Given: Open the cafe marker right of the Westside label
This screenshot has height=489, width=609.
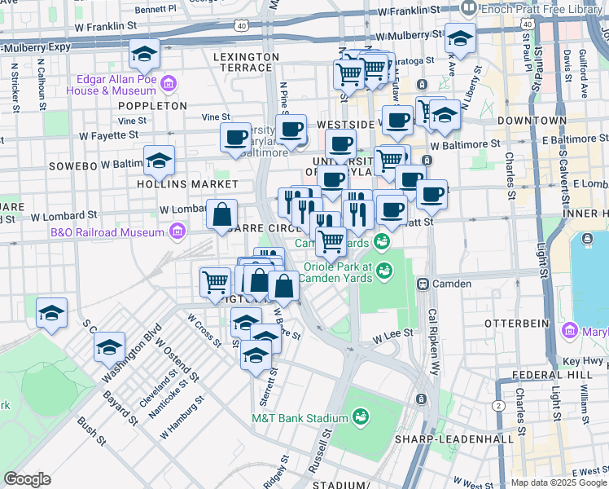Looking at the screenshot, I should tap(397, 123).
